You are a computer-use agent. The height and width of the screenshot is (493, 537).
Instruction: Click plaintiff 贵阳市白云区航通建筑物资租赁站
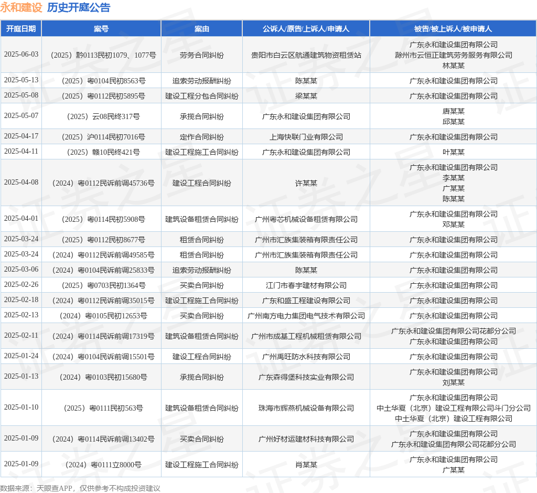point(306,55)
